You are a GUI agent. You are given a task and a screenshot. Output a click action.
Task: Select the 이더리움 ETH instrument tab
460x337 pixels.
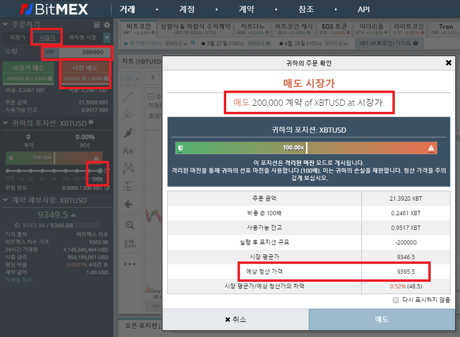tap(371, 29)
